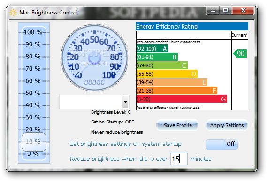Click the A rating bar (92-100)
Viewport: 267px width, 181px height.
pos(152,49)
